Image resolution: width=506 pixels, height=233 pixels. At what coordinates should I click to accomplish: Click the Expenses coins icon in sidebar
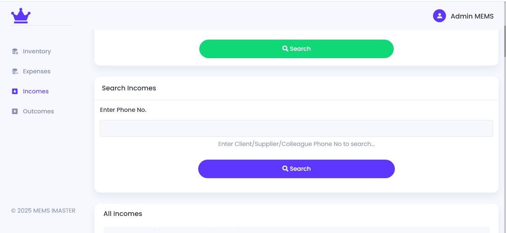click(x=15, y=71)
